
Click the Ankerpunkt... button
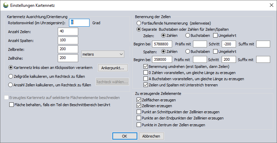[x=113, y=68]
